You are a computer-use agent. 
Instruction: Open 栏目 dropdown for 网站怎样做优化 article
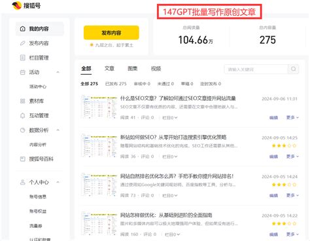coord(173,234)
